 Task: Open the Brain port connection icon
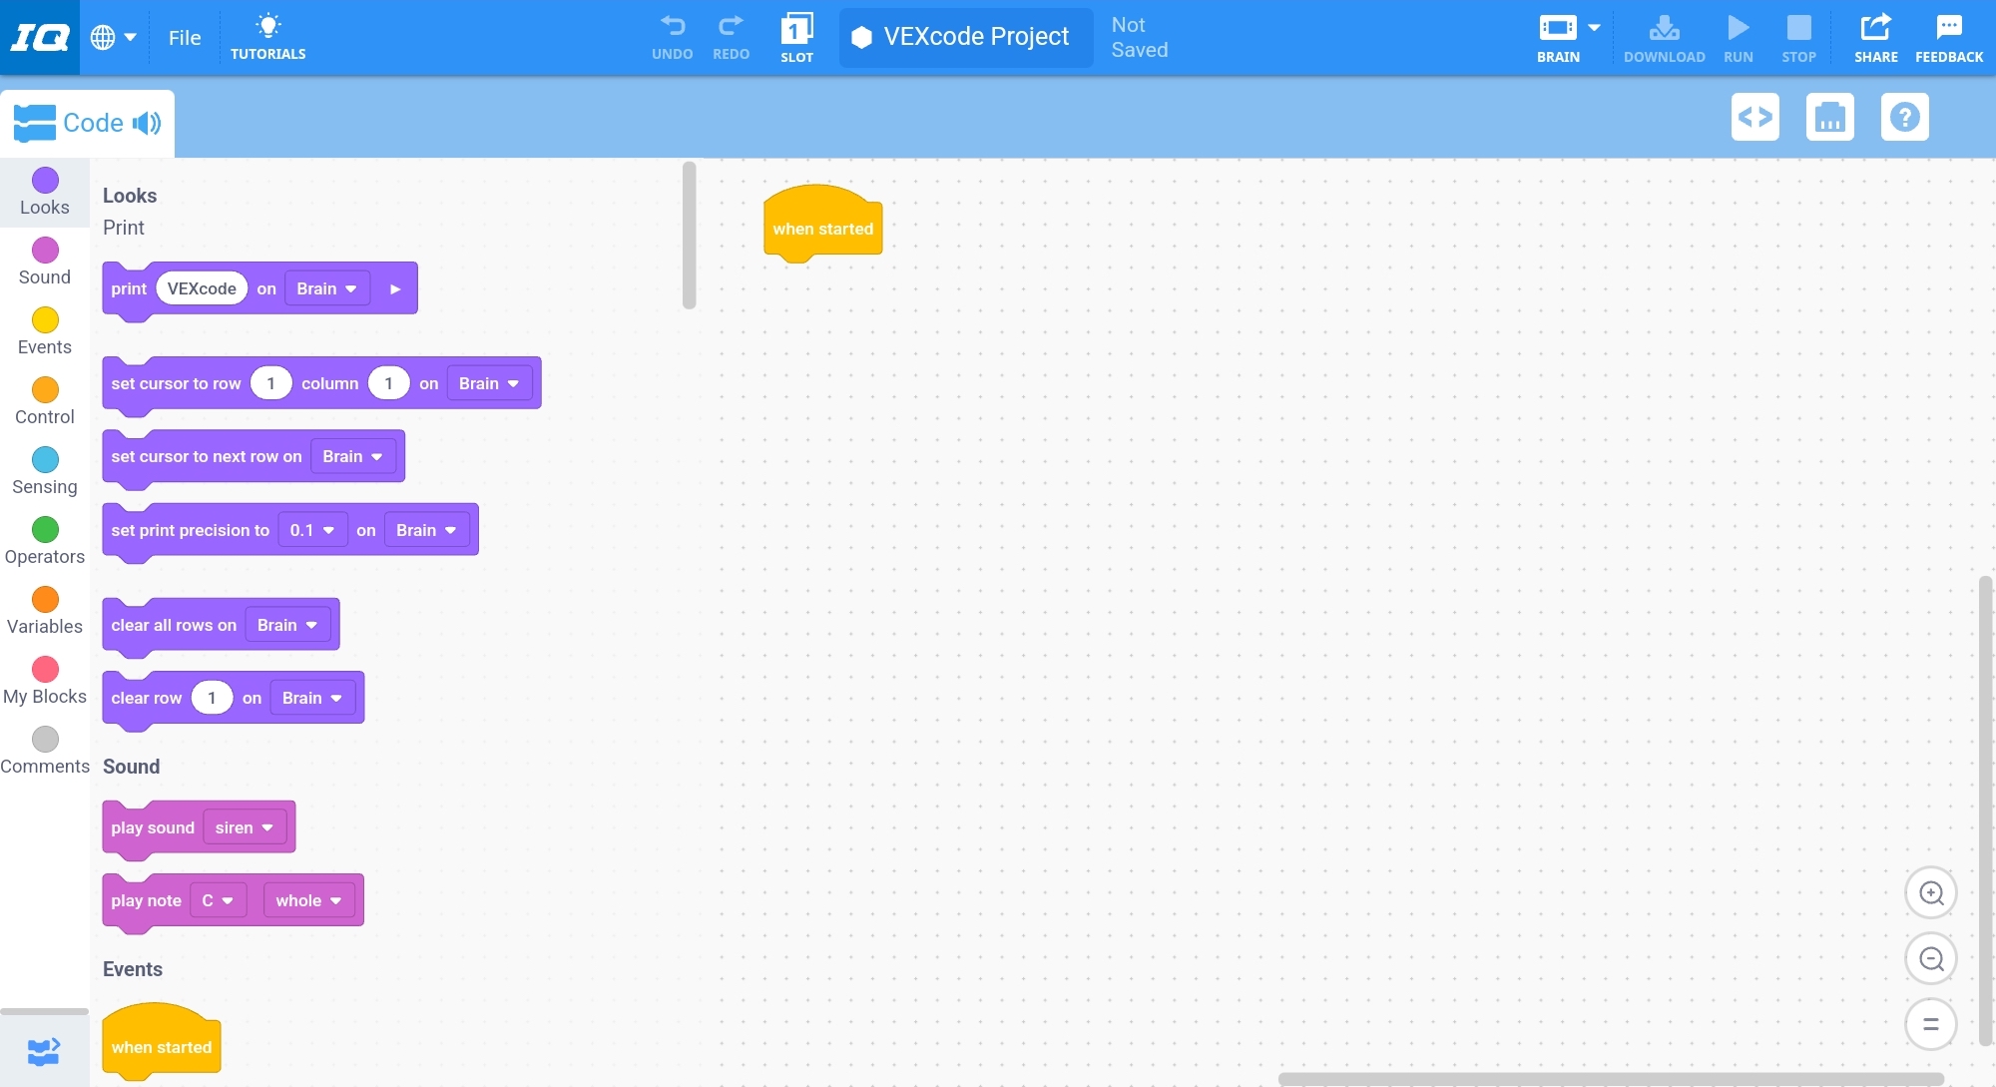(x=1830, y=117)
